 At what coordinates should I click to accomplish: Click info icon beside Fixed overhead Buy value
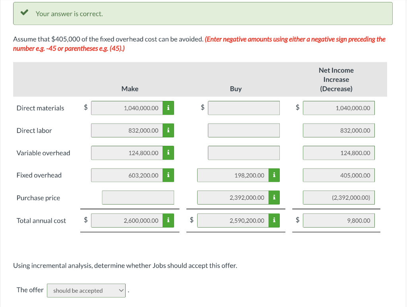(x=274, y=175)
